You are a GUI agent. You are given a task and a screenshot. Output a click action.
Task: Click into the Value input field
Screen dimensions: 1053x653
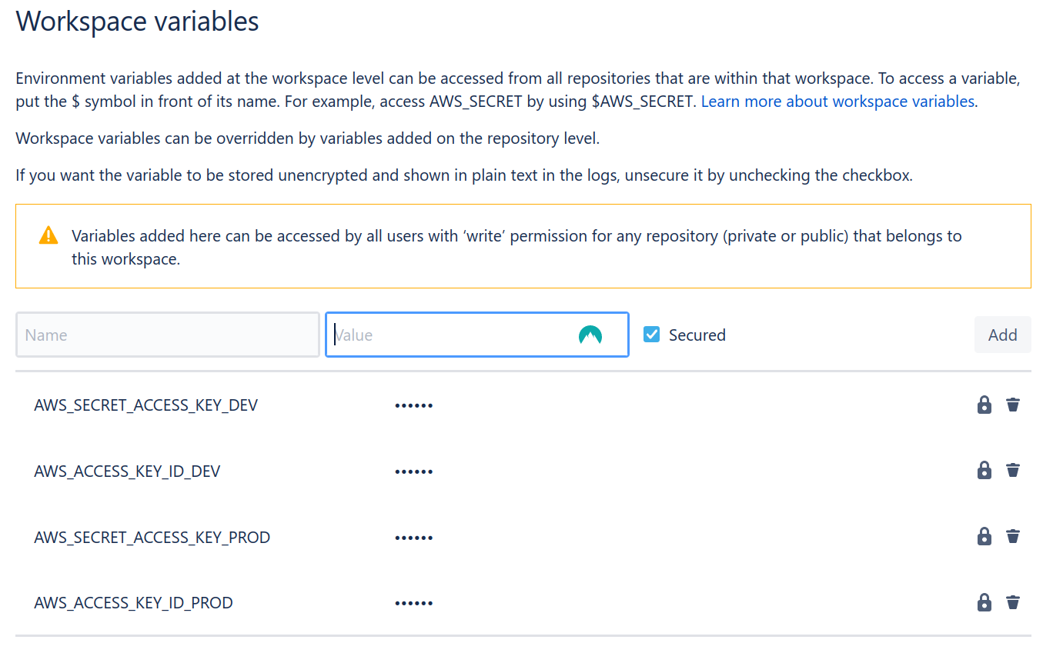pos(477,335)
